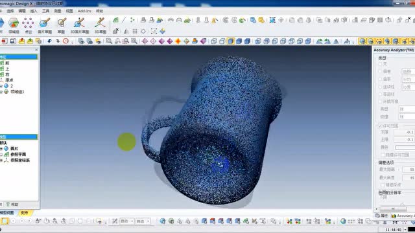Click the diagonal line icon in the ribbon

pyautogui.click(x=124, y=20)
